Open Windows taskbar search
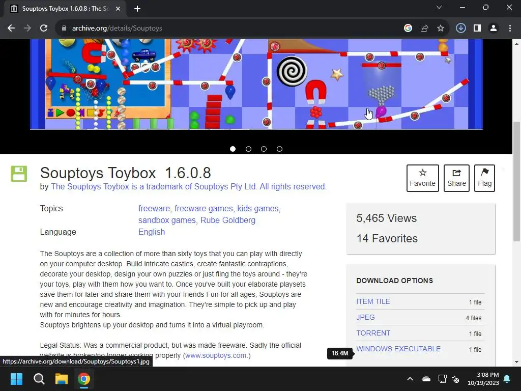The height and width of the screenshot is (391, 521). point(39,379)
